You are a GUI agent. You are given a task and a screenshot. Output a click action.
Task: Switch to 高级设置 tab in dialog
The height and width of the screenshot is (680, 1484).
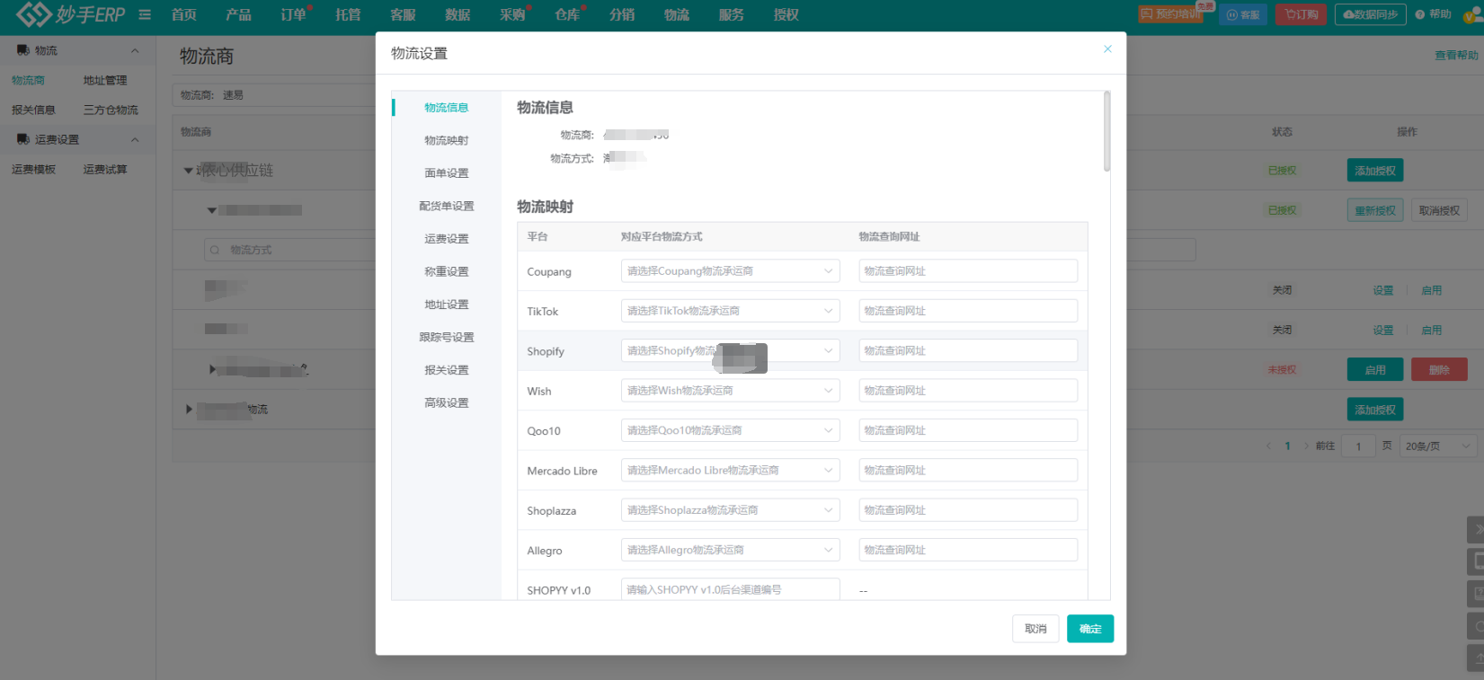coord(447,402)
